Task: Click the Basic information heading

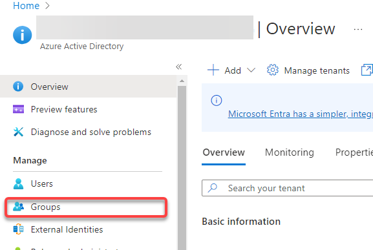Action: pyautogui.click(x=241, y=222)
